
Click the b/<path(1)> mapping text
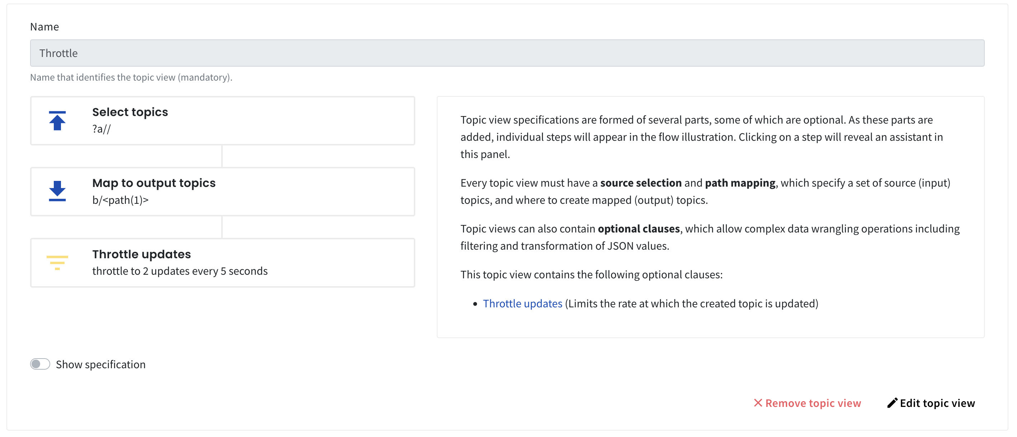pos(120,200)
